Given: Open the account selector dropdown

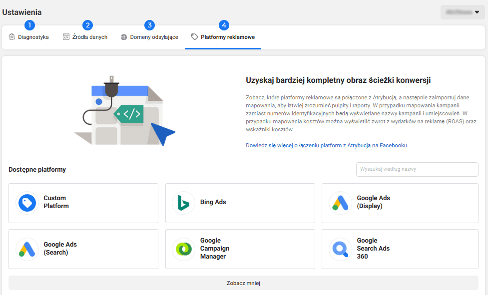Looking at the screenshot, I should coord(462,11).
